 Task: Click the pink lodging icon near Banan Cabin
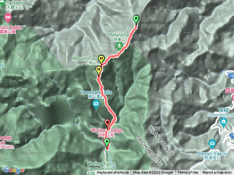(8, 18)
